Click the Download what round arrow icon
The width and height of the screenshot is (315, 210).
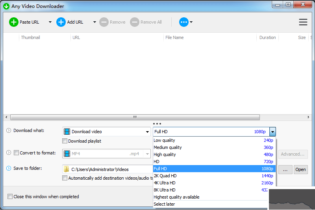click(x=9, y=130)
